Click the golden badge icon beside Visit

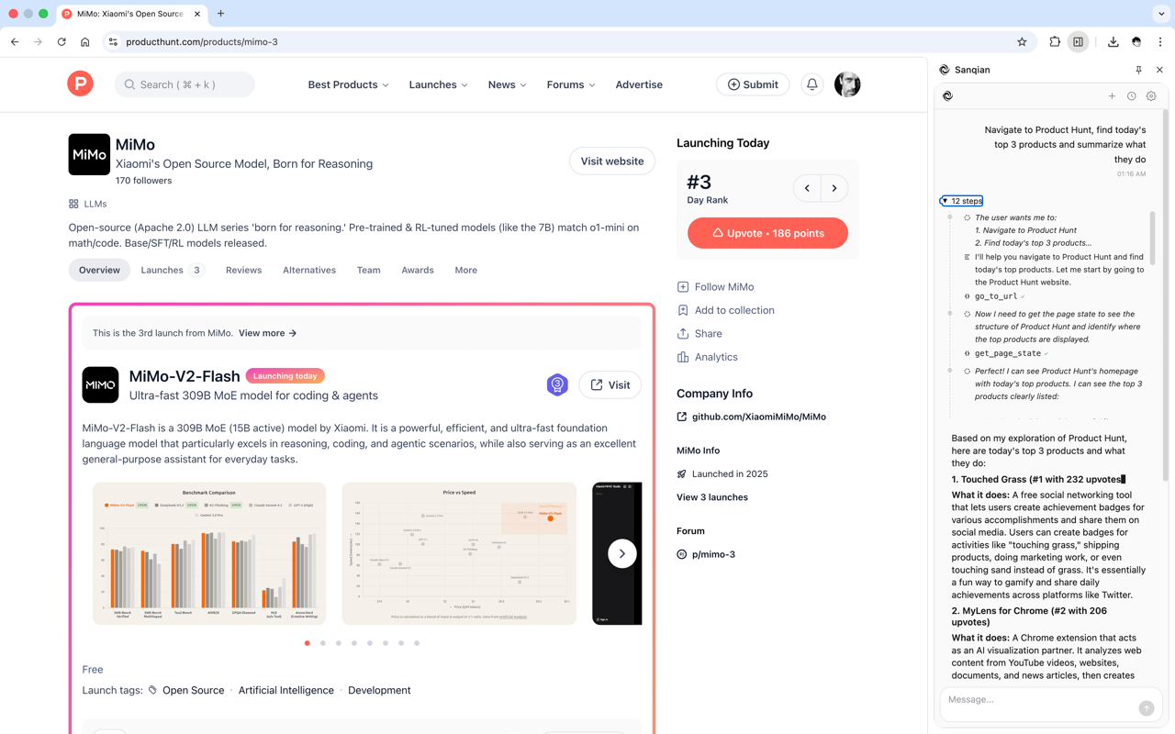coord(557,385)
